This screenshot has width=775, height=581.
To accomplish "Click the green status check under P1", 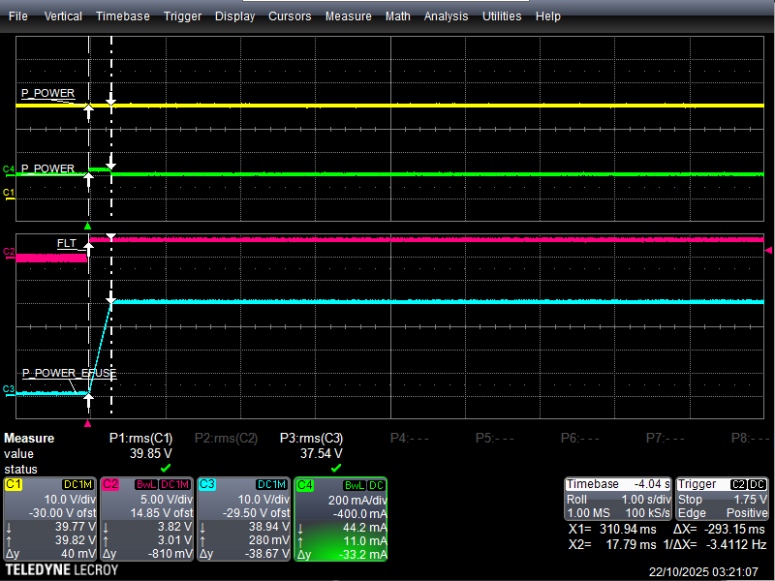I will [x=166, y=468].
